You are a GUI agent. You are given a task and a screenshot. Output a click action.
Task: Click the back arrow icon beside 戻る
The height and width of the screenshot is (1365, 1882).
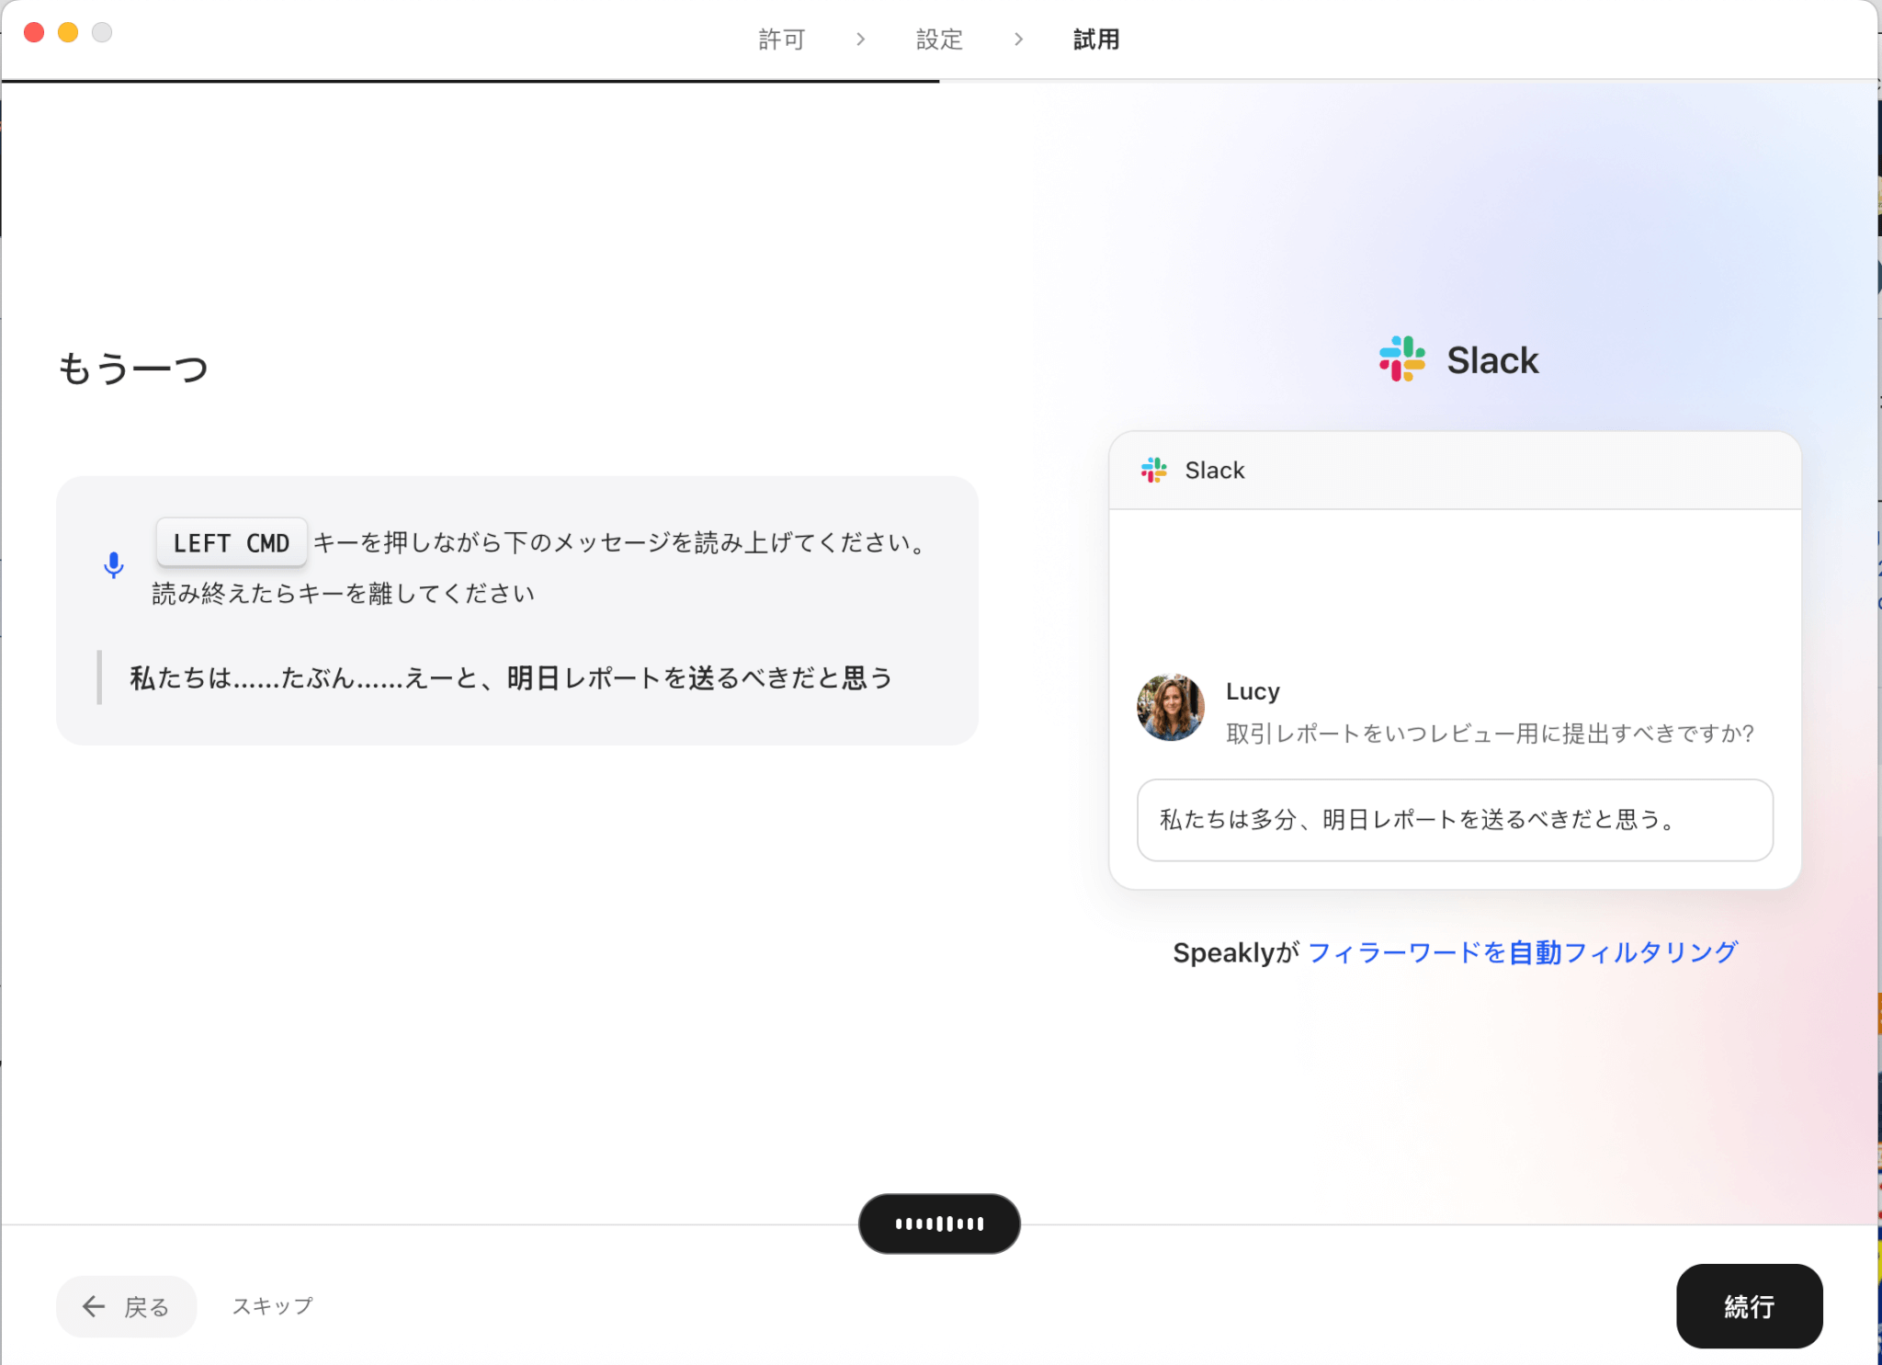point(94,1306)
